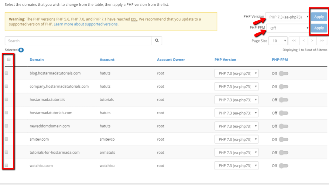
Task: Click the newaddomdomain.com domain name
Action: tap(49, 126)
